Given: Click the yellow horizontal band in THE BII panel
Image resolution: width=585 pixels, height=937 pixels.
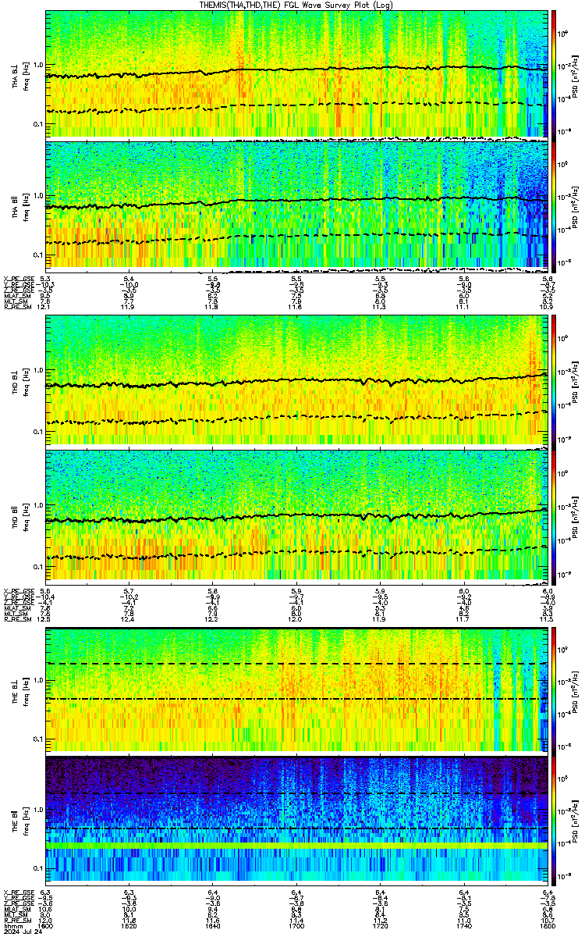Looking at the screenshot, I should pos(297,846).
